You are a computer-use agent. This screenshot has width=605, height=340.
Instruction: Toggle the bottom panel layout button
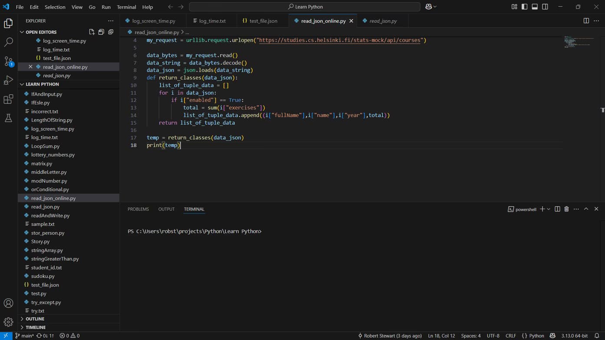[x=535, y=7]
